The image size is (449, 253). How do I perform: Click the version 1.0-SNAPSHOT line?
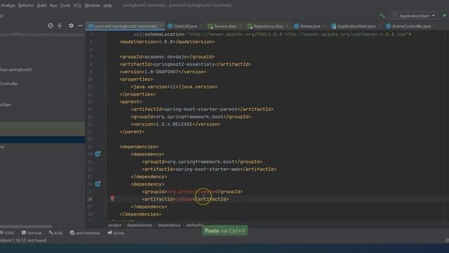point(163,72)
